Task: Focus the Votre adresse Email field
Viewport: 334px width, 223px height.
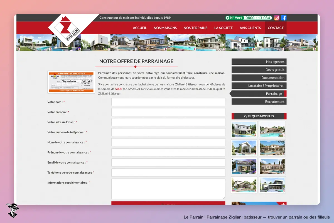Action: 168,122
